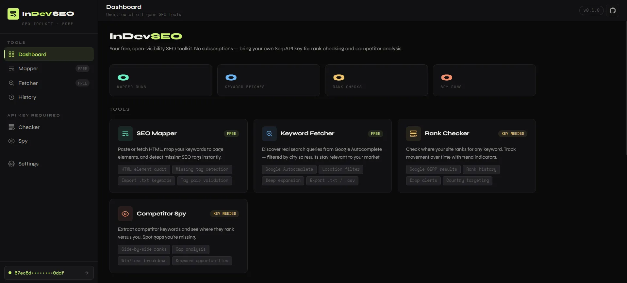Image resolution: width=627 pixels, height=283 pixels.
Task: Click the 'Rank history' tag
Action: click(481, 169)
